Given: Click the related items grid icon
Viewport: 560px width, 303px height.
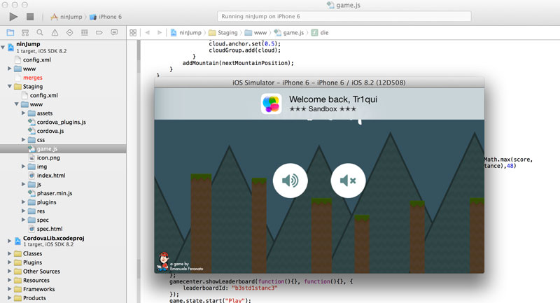Looking at the screenshot, I should 132,32.
